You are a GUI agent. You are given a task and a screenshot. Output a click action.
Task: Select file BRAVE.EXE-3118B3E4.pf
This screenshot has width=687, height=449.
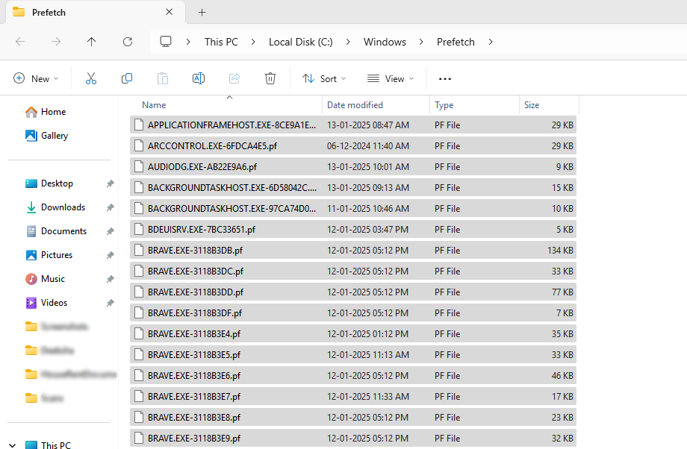pos(353,334)
